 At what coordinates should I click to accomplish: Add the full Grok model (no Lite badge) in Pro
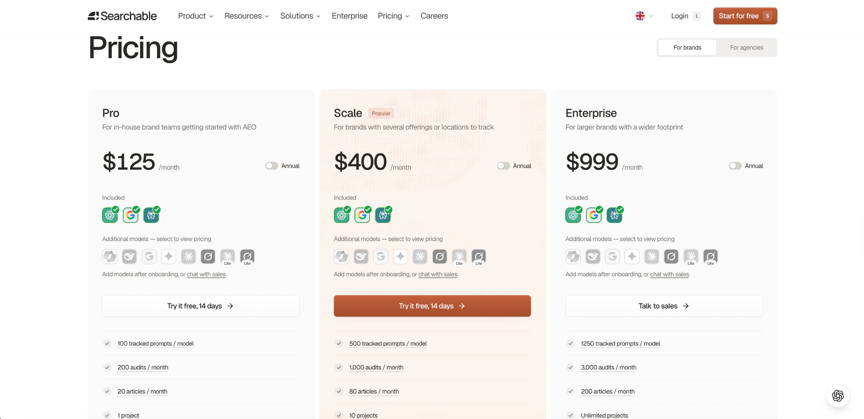[208, 256]
